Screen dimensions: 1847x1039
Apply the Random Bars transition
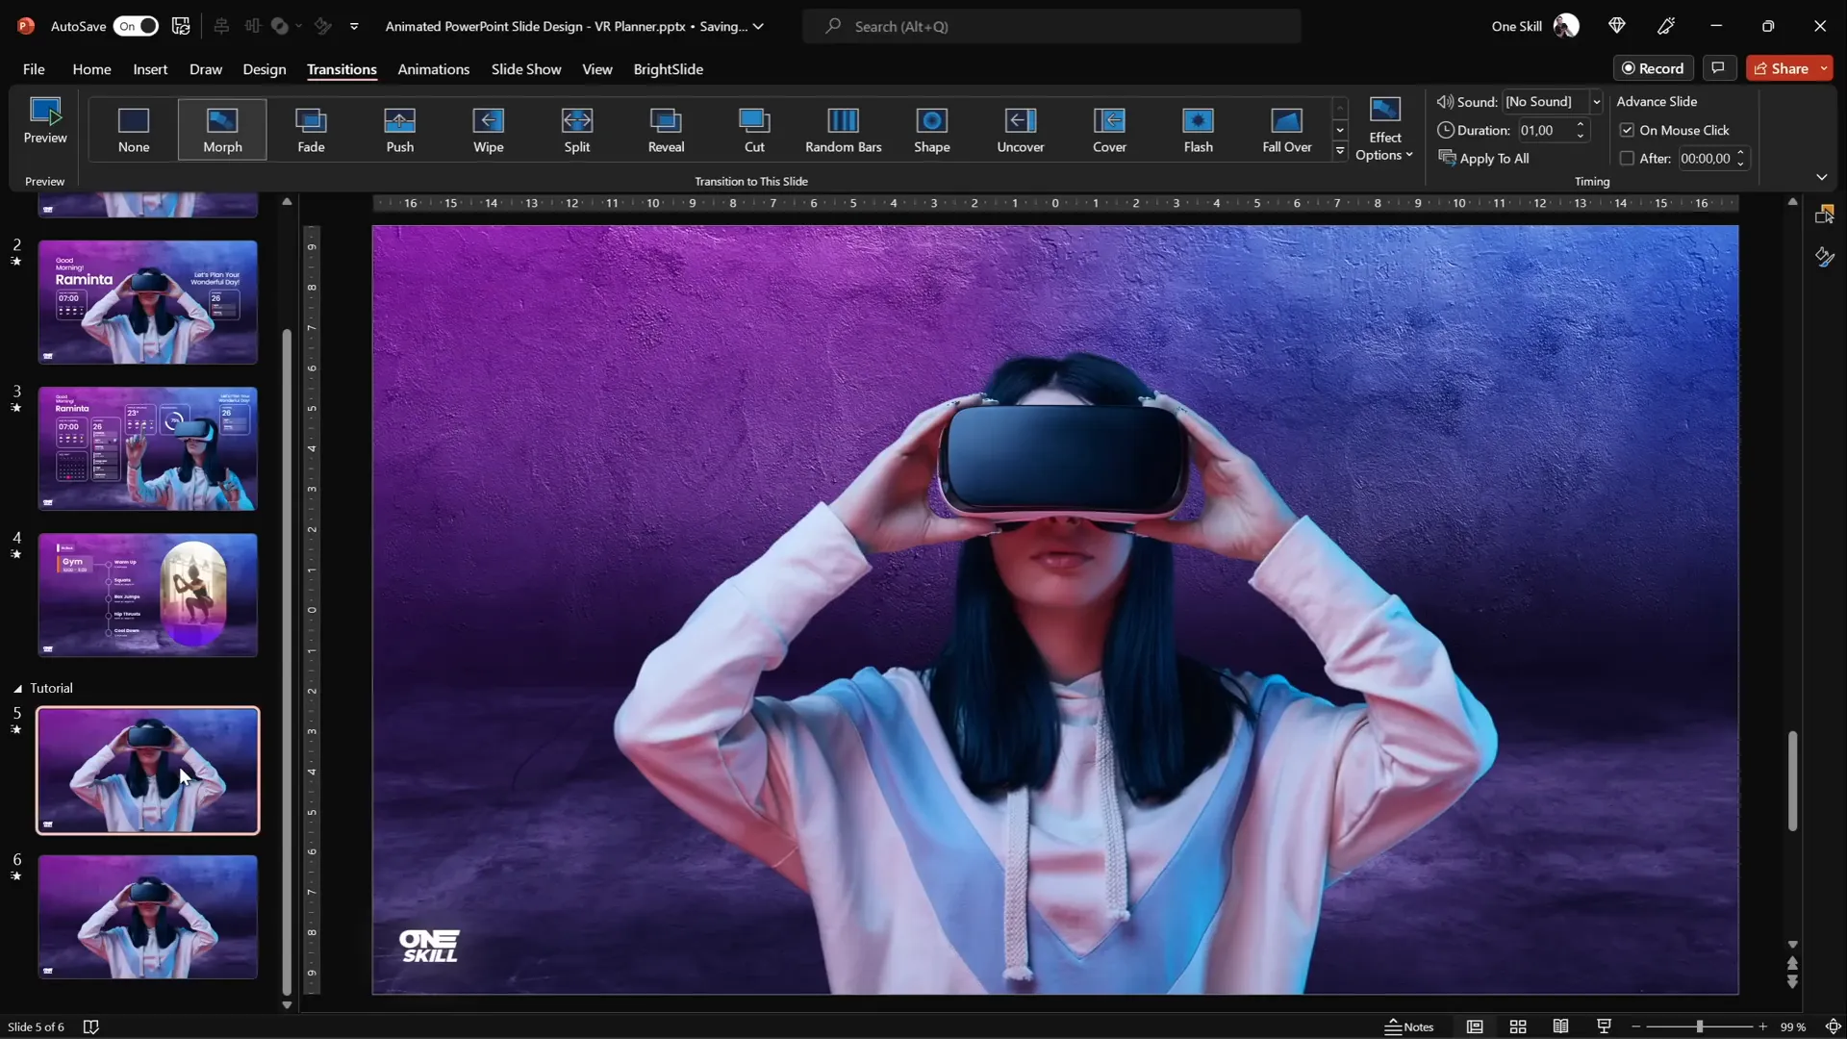tap(843, 130)
